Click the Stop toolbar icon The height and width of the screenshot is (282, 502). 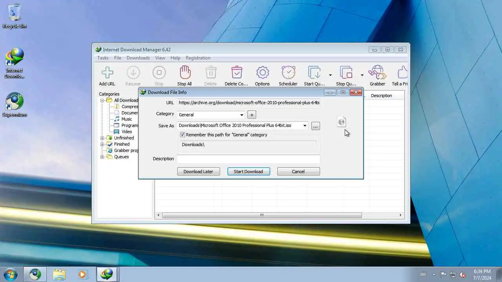click(159, 72)
